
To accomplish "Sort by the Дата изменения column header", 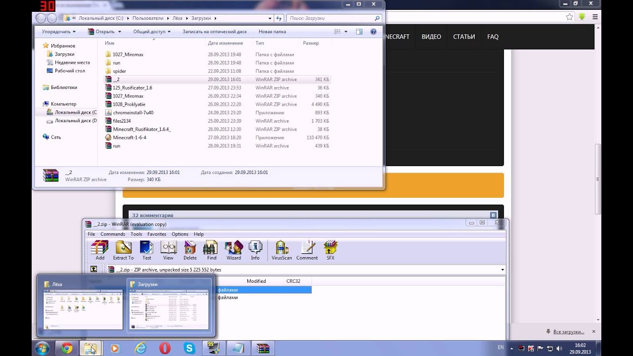I will click(226, 43).
